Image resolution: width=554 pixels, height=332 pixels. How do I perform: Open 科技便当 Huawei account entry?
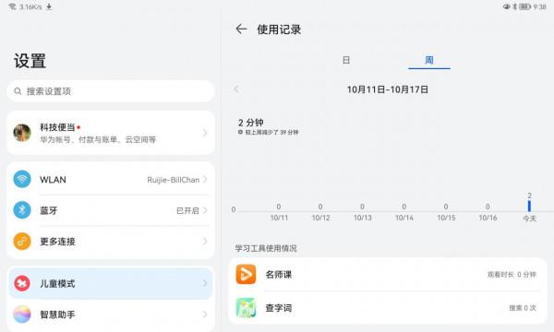(111, 133)
